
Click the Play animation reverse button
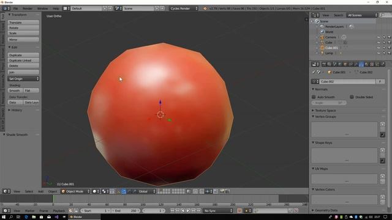(183, 211)
